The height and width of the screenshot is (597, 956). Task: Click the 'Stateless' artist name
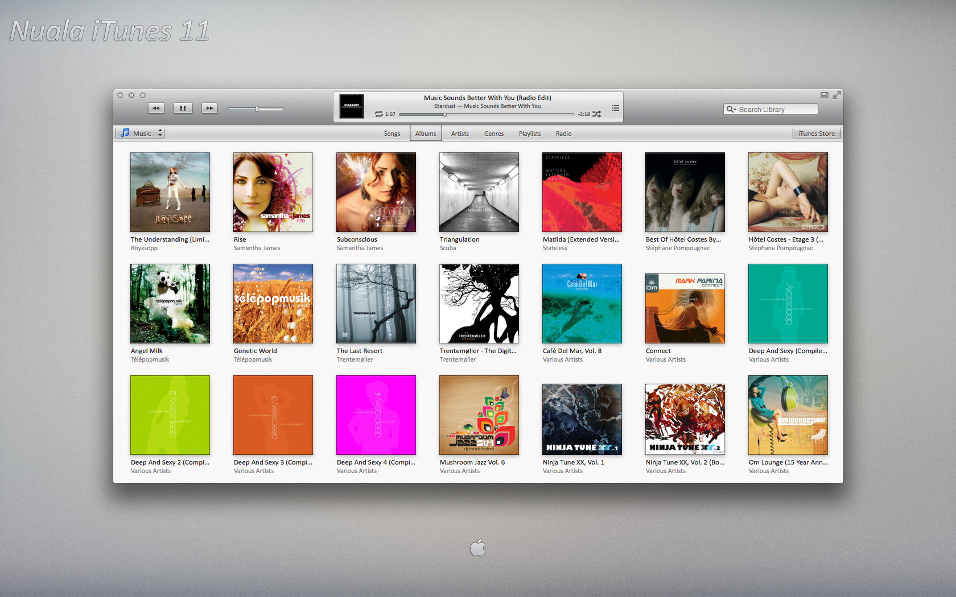coord(555,248)
